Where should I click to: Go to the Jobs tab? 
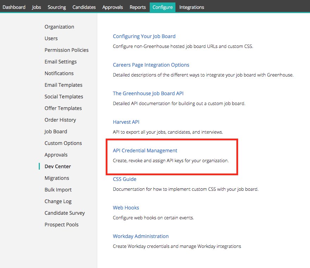click(x=36, y=7)
